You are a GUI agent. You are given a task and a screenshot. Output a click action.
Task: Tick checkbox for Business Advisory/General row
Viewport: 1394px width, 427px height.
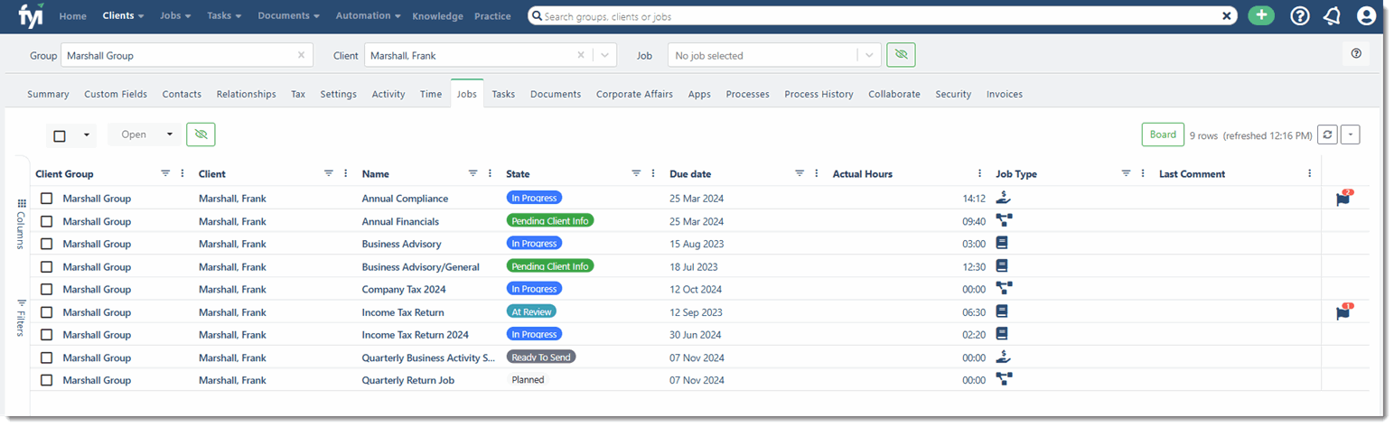pos(46,266)
